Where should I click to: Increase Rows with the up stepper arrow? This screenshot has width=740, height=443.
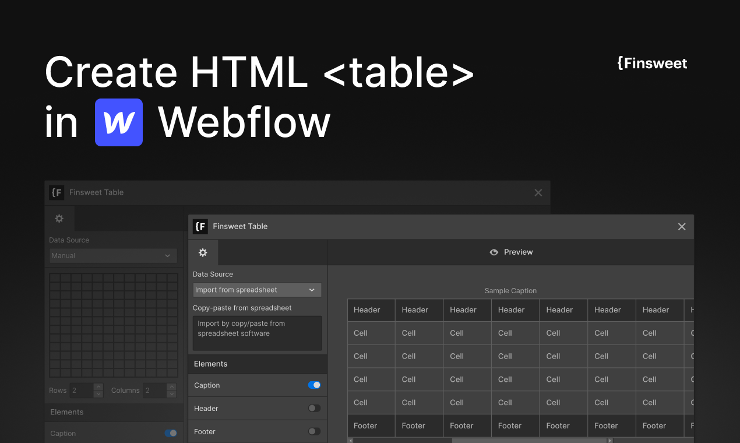point(98,387)
